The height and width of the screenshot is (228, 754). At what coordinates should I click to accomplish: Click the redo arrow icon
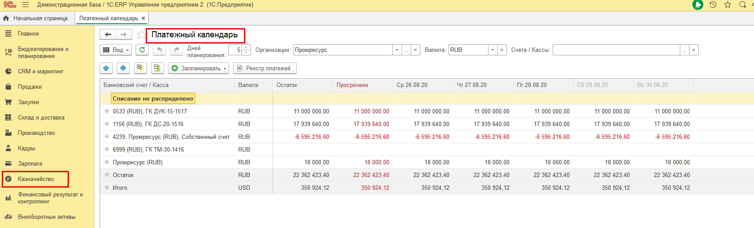[176, 50]
